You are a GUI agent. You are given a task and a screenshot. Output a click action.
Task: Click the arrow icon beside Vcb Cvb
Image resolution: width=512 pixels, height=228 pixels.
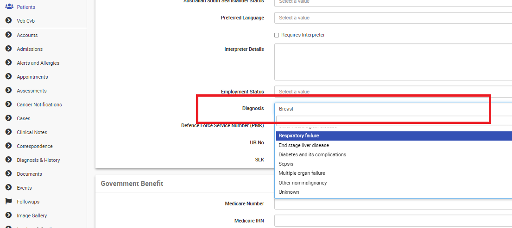pos(9,20)
